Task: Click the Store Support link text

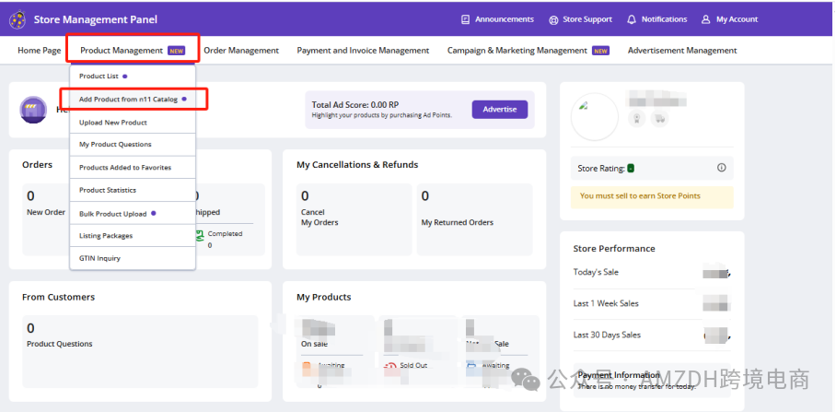Action: pos(587,19)
